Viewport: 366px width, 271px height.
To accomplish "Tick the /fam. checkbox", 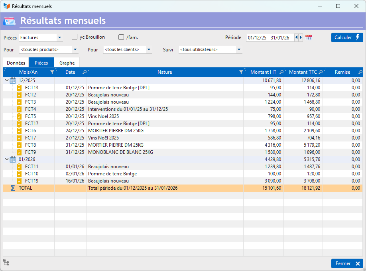I will click(121, 37).
